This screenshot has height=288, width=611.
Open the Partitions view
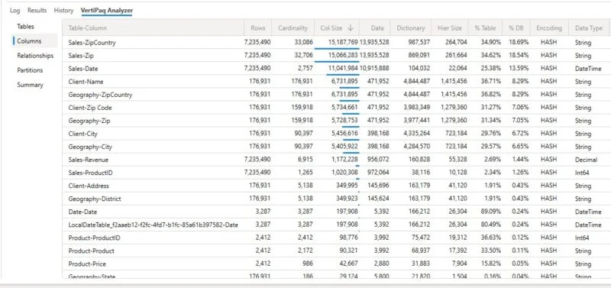pos(30,70)
